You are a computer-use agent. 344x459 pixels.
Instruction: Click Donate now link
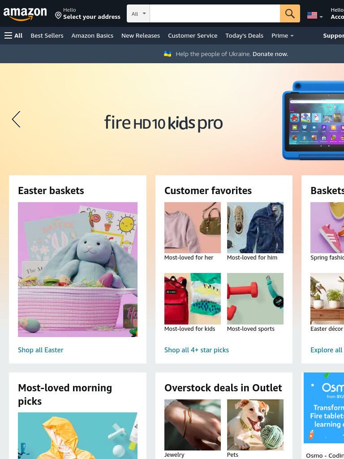pyautogui.click(x=270, y=54)
